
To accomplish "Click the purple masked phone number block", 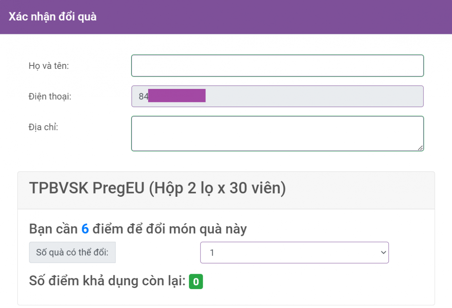I will click(177, 96).
